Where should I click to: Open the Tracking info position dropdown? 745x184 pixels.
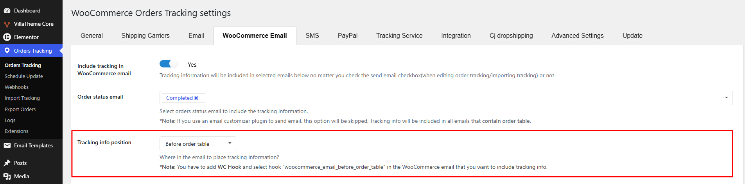coord(198,144)
